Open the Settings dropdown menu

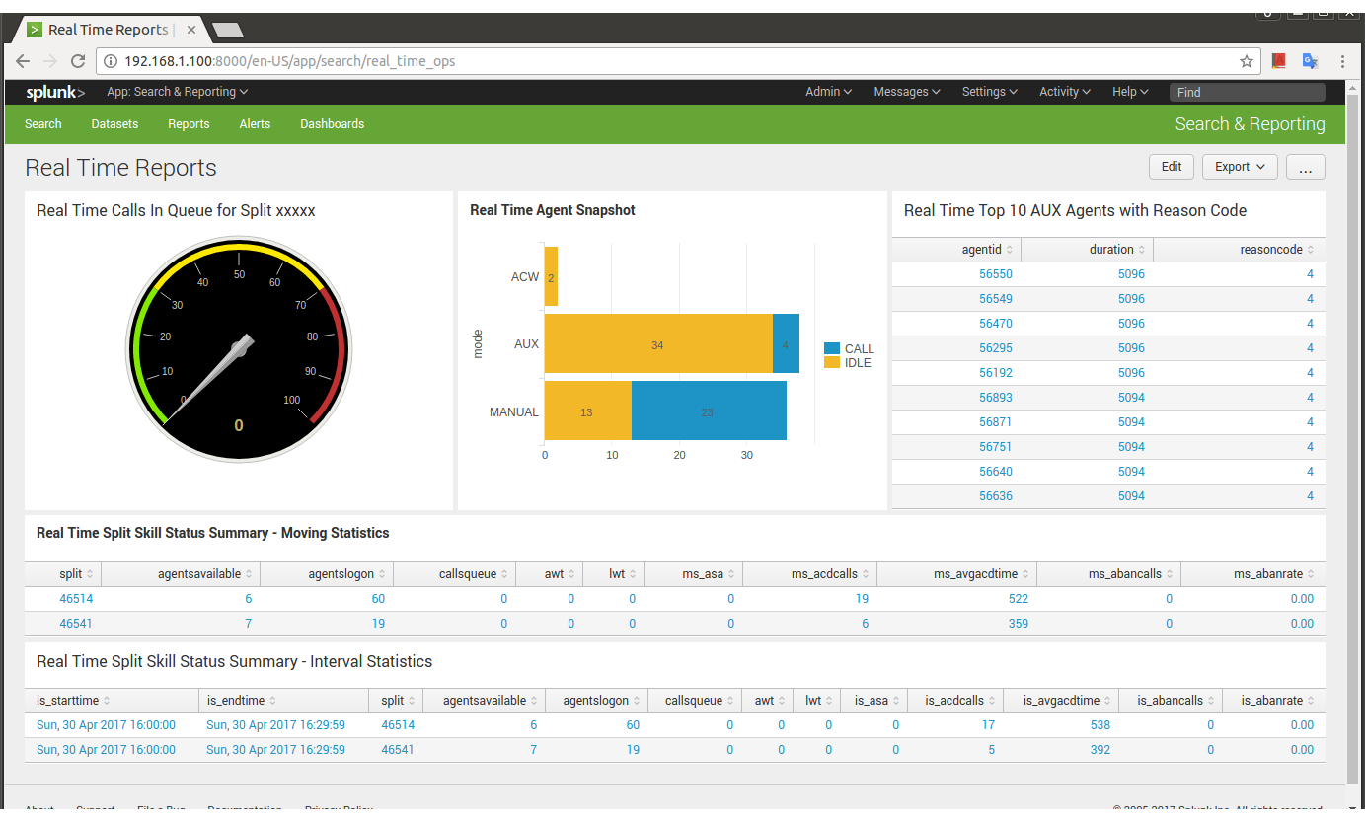pyautogui.click(x=989, y=92)
